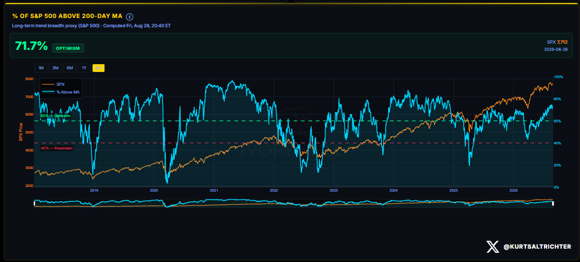Click the range navigator mini chart
This screenshot has width=580, height=262.
point(294,203)
